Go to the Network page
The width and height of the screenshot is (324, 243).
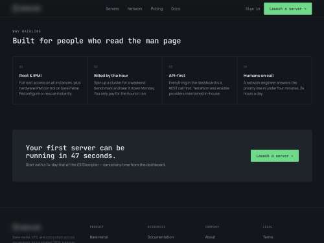[x=135, y=9]
